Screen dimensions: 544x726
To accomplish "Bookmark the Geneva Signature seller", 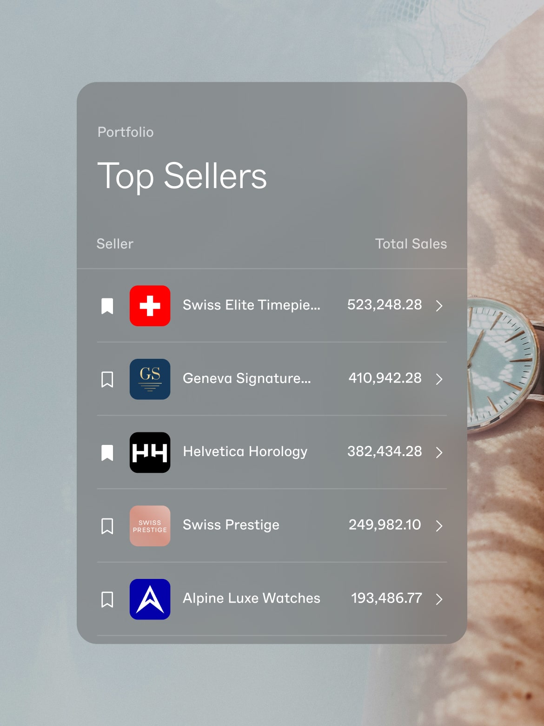I will pos(107,379).
